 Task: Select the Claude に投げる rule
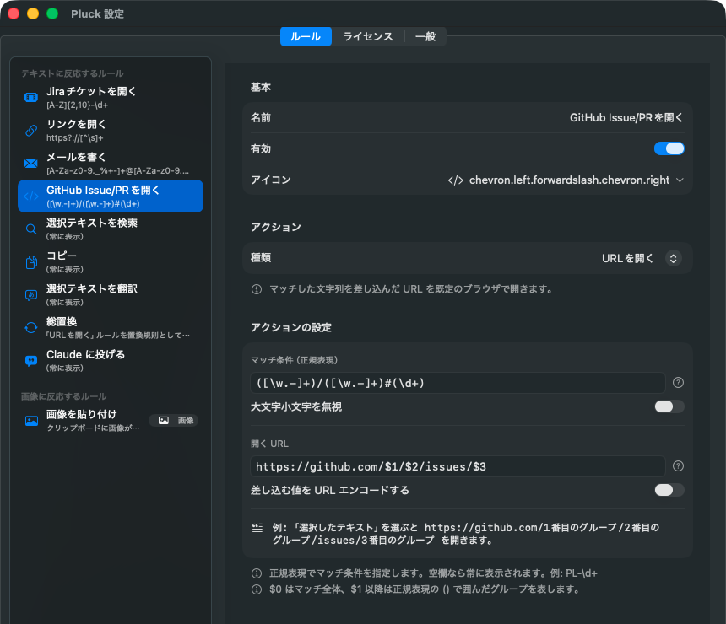tap(111, 360)
